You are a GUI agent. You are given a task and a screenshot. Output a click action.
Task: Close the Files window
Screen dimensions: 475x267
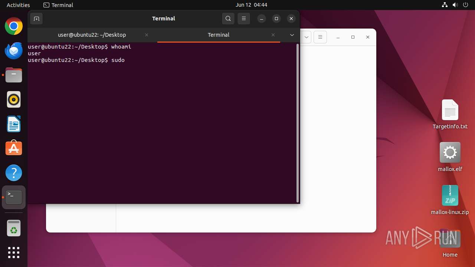368,37
